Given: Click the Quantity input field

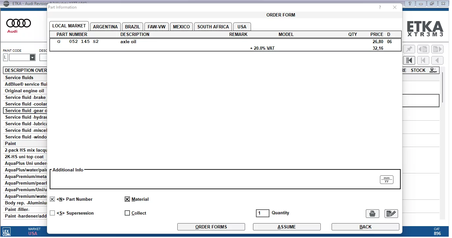Looking at the screenshot, I should (x=263, y=213).
